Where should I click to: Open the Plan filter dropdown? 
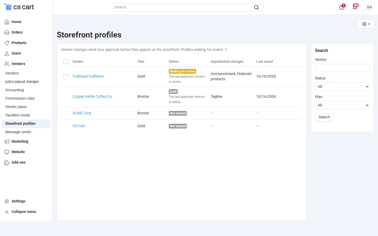coord(342,105)
